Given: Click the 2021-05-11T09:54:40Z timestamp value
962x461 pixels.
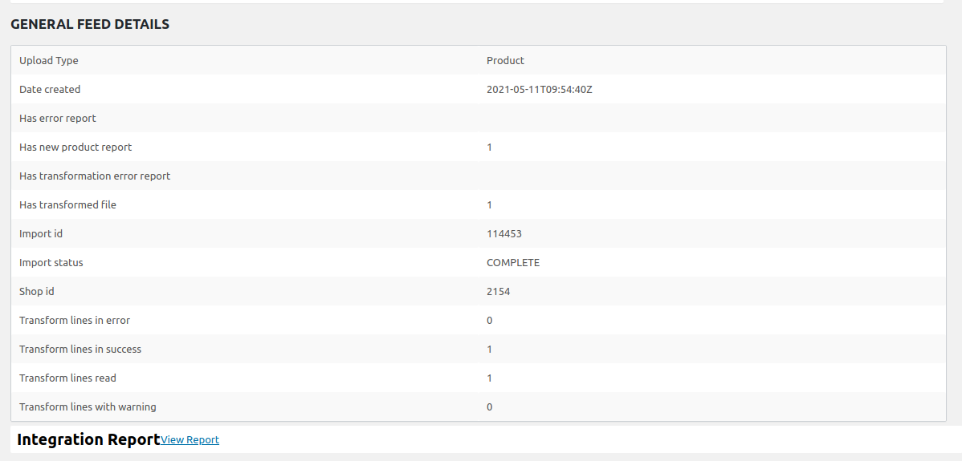Looking at the screenshot, I should point(539,90).
